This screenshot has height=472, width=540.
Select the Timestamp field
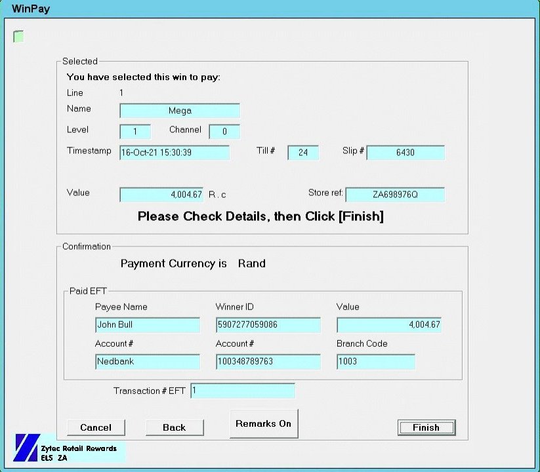click(175, 153)
